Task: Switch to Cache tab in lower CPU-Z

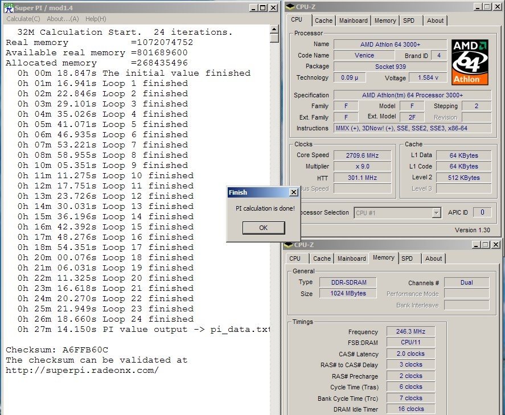Action: [322, 258]
